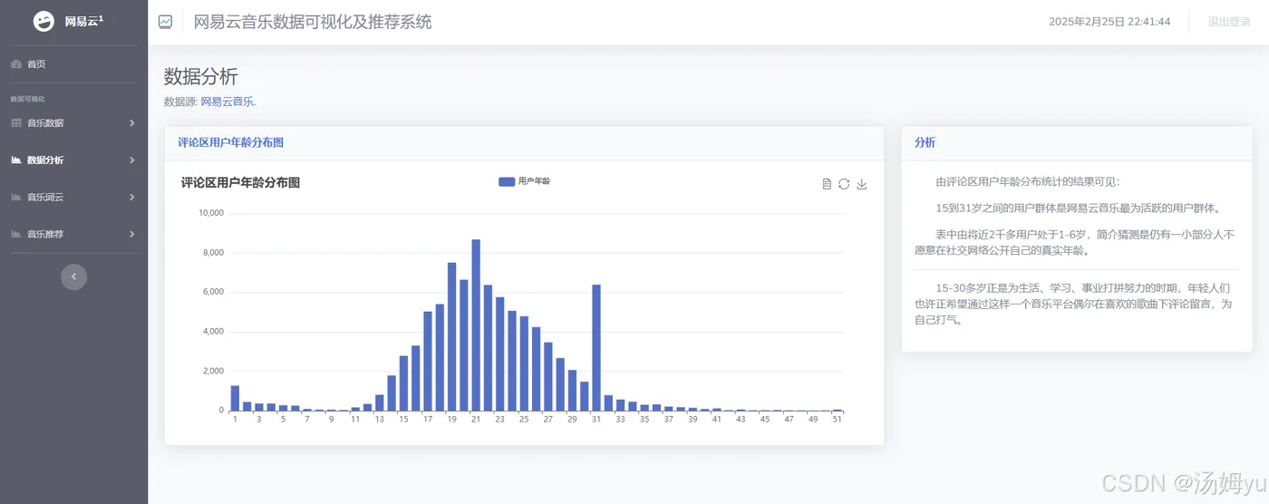Viewport: 1269px width, 504px height.
Task: Click the 数据可视化 sidebar section label
Action: tap(27, 99)
